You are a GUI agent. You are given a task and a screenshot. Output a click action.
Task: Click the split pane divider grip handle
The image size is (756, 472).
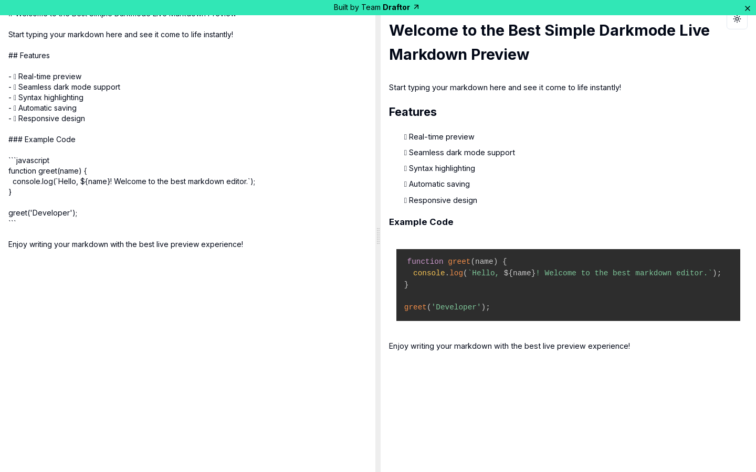[378, 236]
